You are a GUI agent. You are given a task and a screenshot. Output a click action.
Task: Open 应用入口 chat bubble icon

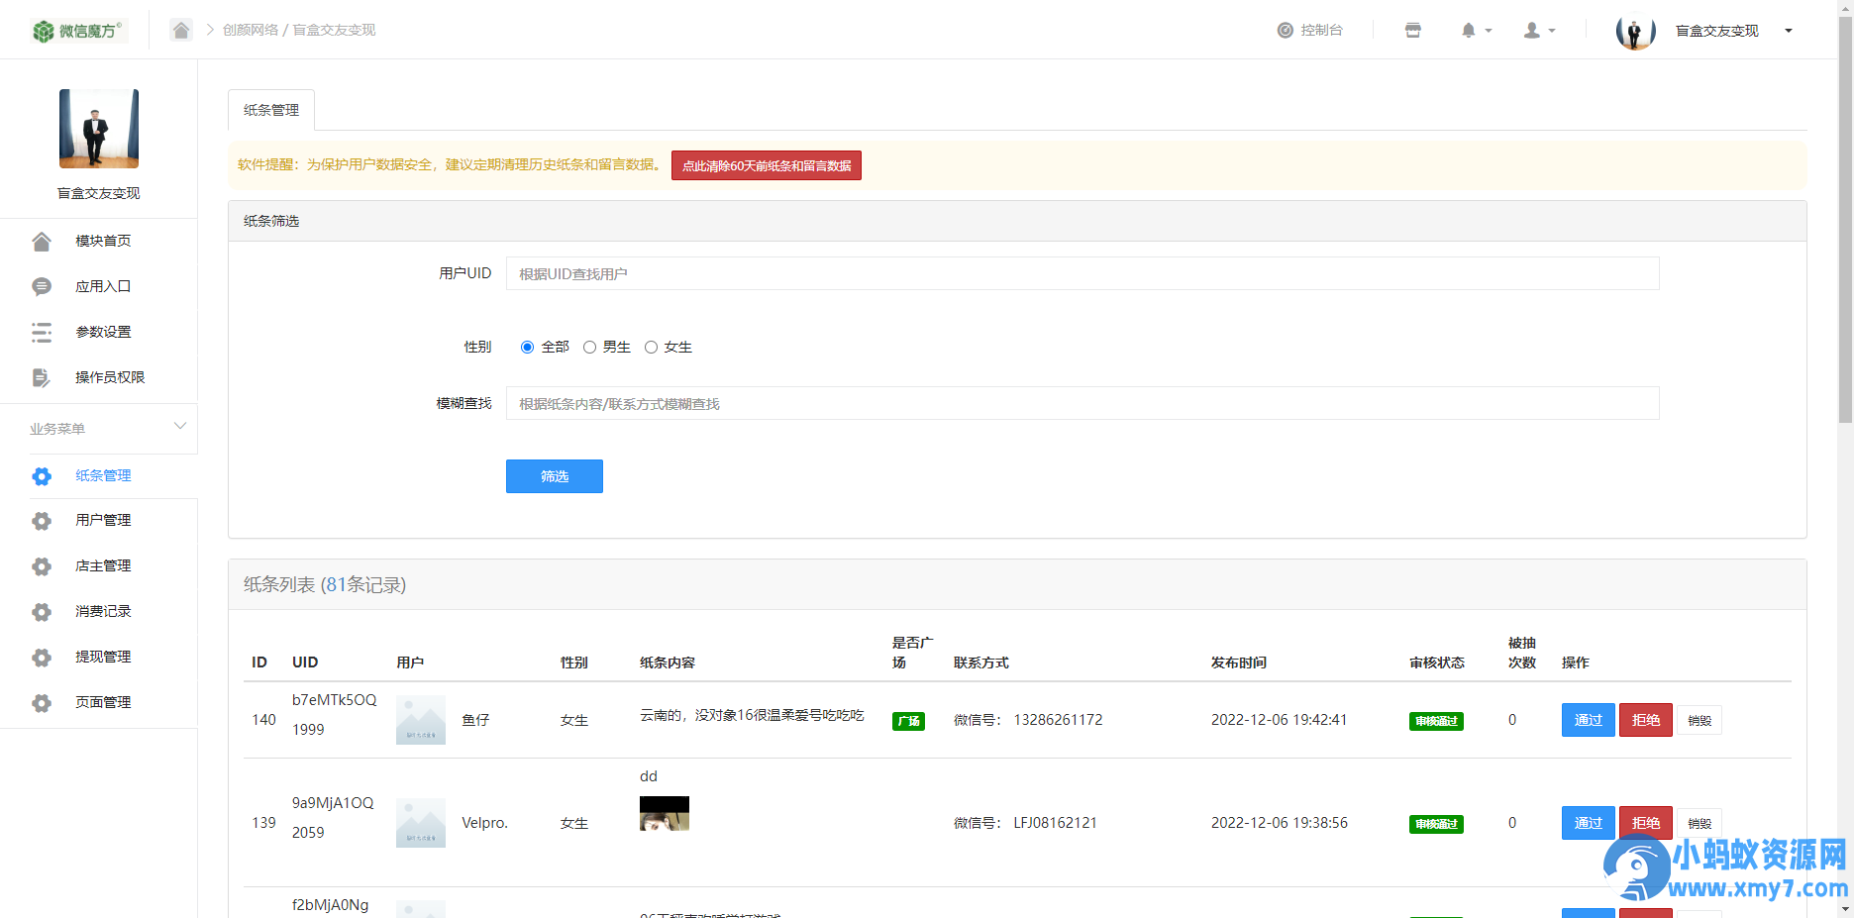pyautogui.click(x=42, y=286)
